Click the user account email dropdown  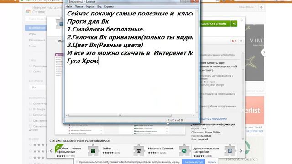coord(247,7)
